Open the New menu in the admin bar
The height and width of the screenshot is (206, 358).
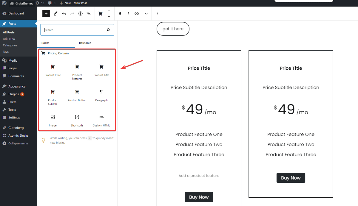(x=65, y=3)
